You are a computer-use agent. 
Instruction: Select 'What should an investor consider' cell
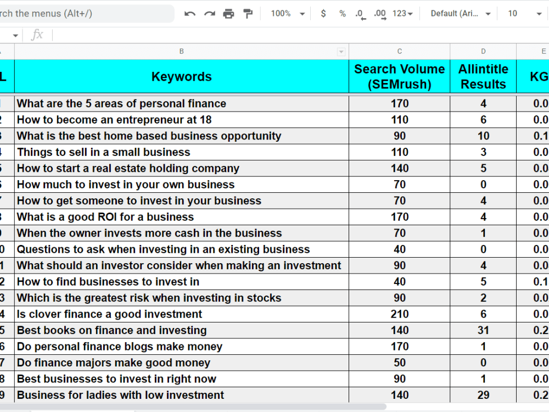(181, 265)
